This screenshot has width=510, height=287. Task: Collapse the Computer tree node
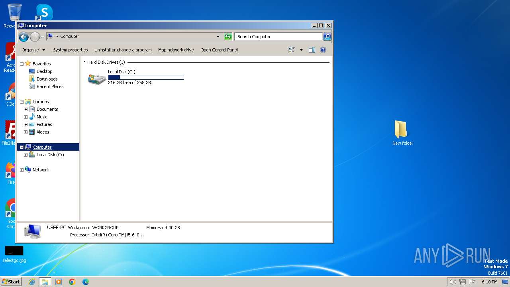coord(22,147)
